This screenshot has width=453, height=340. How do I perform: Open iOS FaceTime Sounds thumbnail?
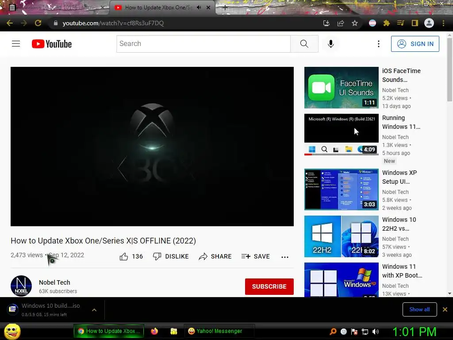tap(342, 88)
